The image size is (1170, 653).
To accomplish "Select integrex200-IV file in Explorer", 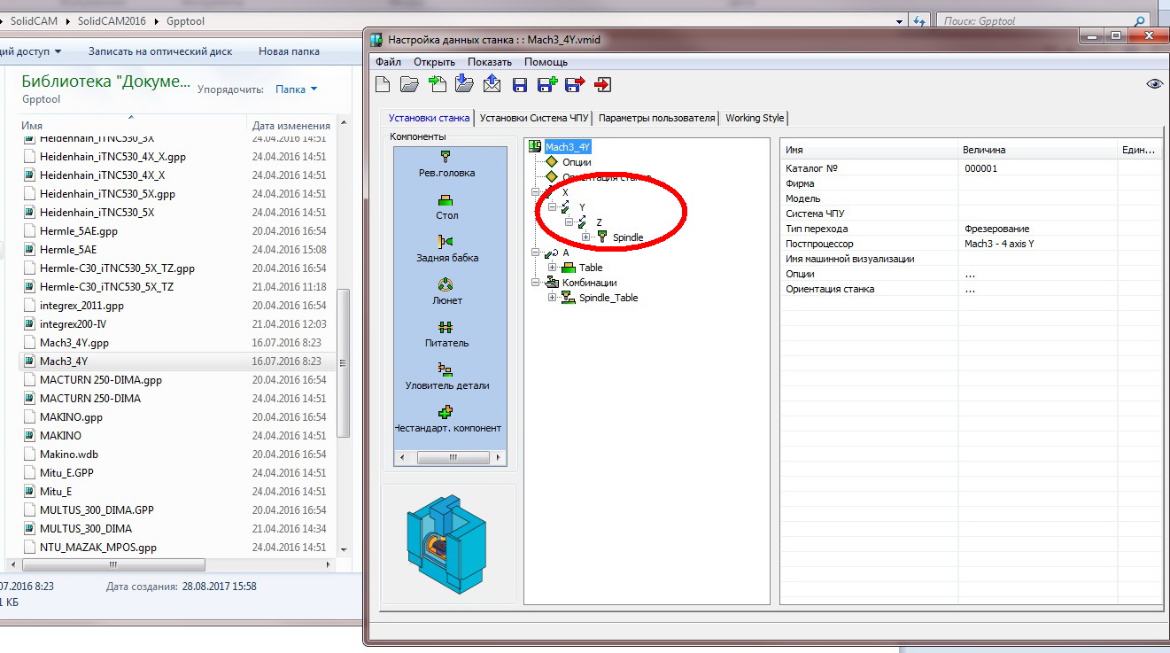I will [73, 324].
